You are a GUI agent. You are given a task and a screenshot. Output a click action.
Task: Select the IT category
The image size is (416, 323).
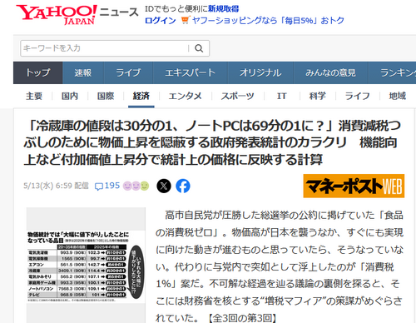[x=281, y=96]
